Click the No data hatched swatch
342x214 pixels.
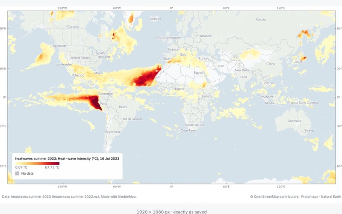17,173
